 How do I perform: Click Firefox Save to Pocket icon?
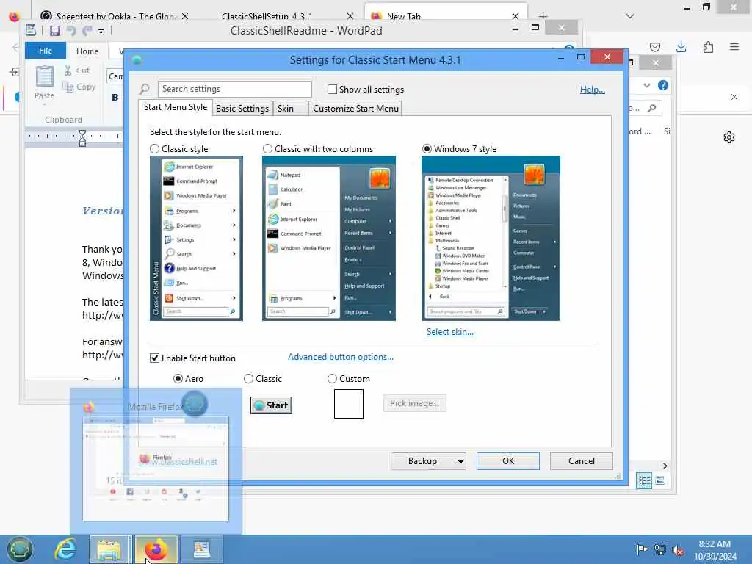pos(654,46)
